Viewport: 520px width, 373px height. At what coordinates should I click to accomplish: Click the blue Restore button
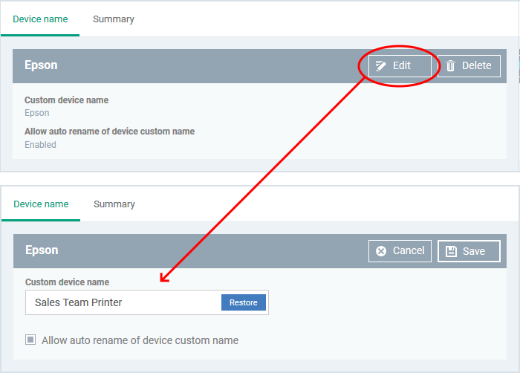(244, 302)
